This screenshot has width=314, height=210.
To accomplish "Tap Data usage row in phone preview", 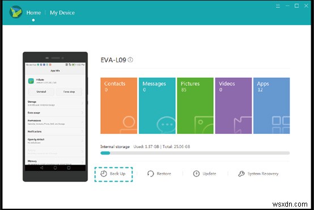I will (x=55, y=113).
